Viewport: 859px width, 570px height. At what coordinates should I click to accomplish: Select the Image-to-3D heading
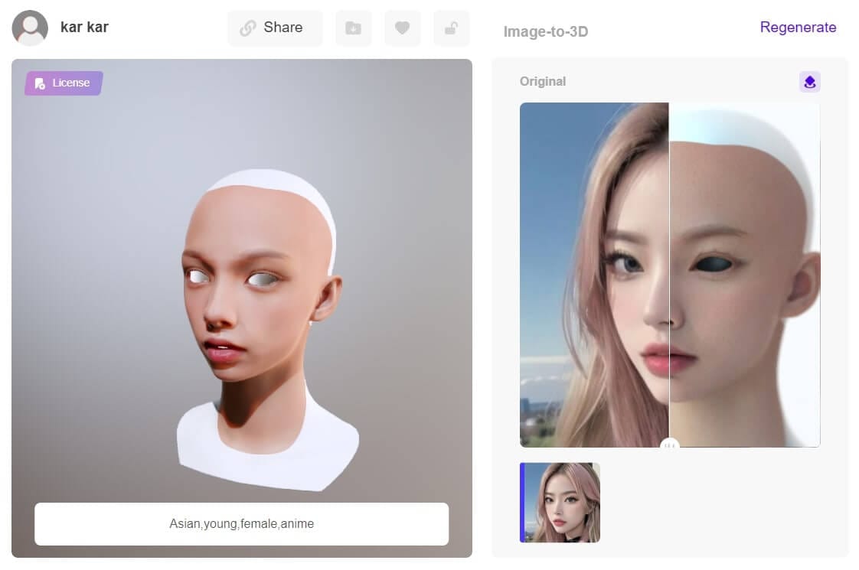click(x=545, y=31)
